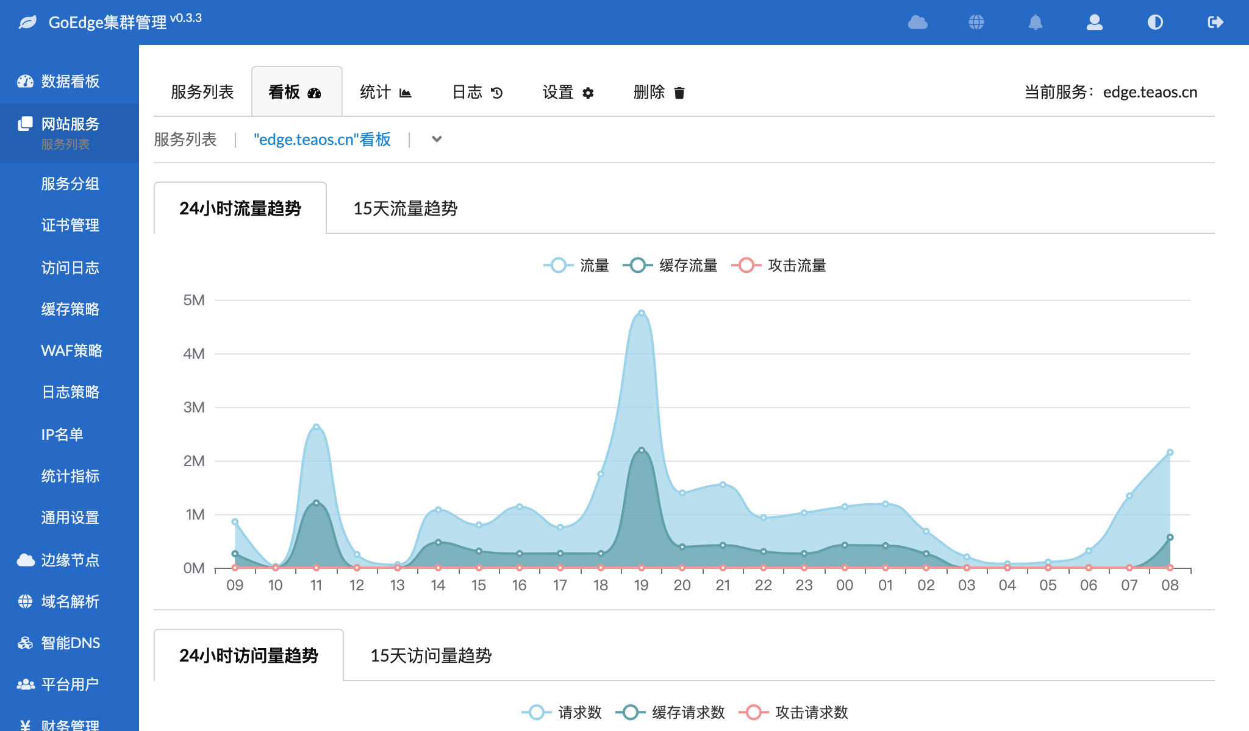
Task: Open notifications bell icon
Action: pos(1036,23)
